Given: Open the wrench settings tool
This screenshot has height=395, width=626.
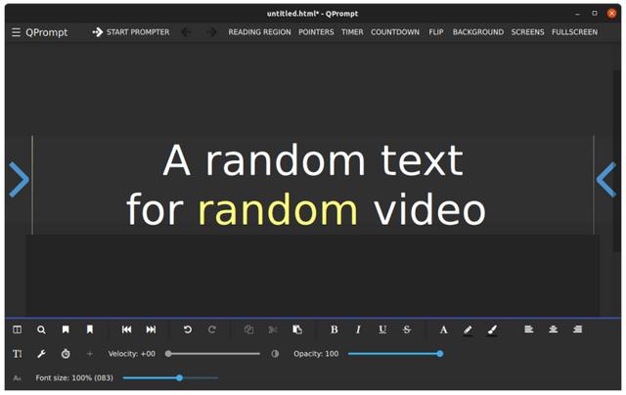Looking at the screenshot, I should point(41,354).
